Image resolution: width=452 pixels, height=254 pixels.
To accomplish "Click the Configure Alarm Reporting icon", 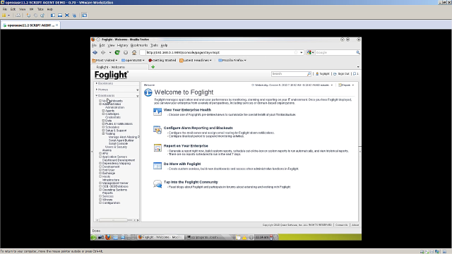I will [157, 130].
